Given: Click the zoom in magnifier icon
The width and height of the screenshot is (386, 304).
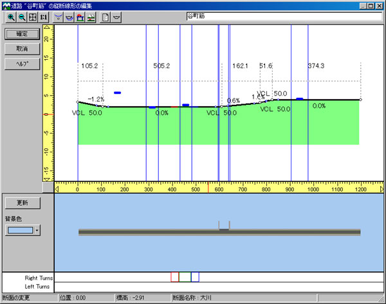Looking at the screenshot, I should pyautogui.click(x=11, y=17).
